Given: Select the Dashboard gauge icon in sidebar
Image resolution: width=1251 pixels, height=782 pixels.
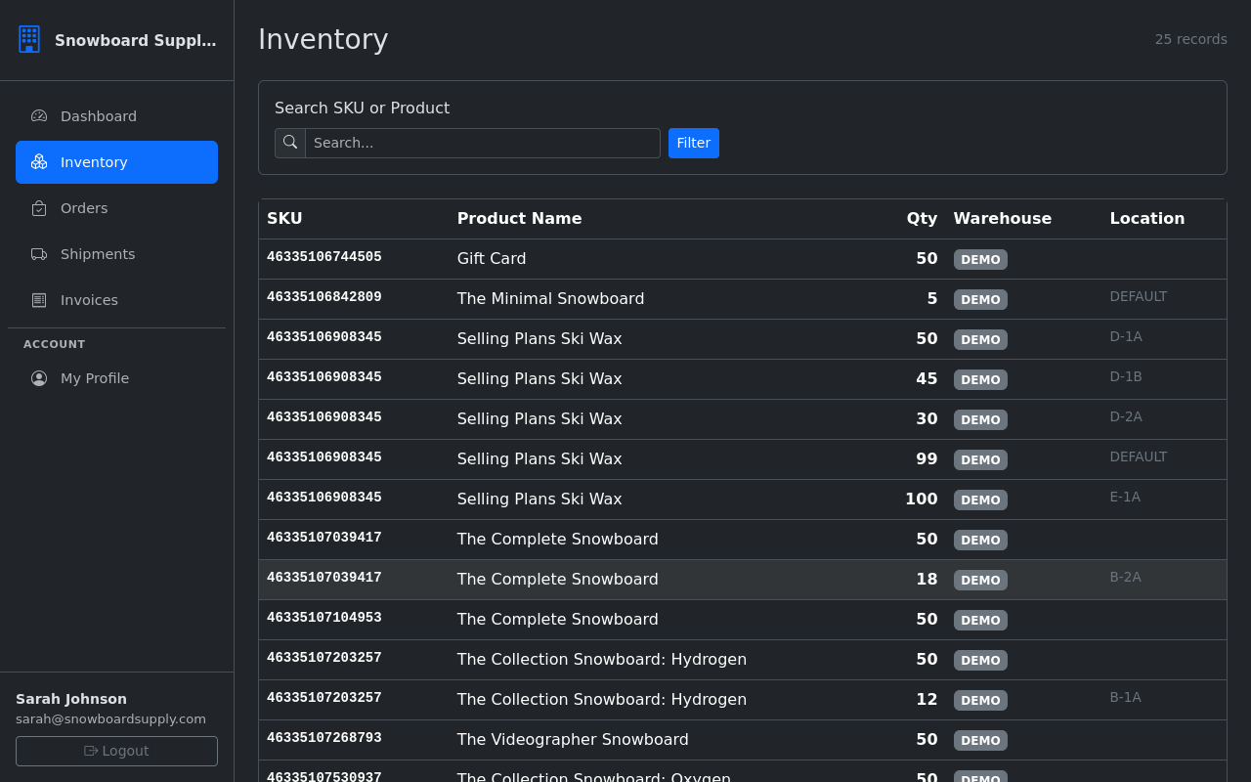Looking at the screenshot, I should pyautogui.click(x=38, y=115).
